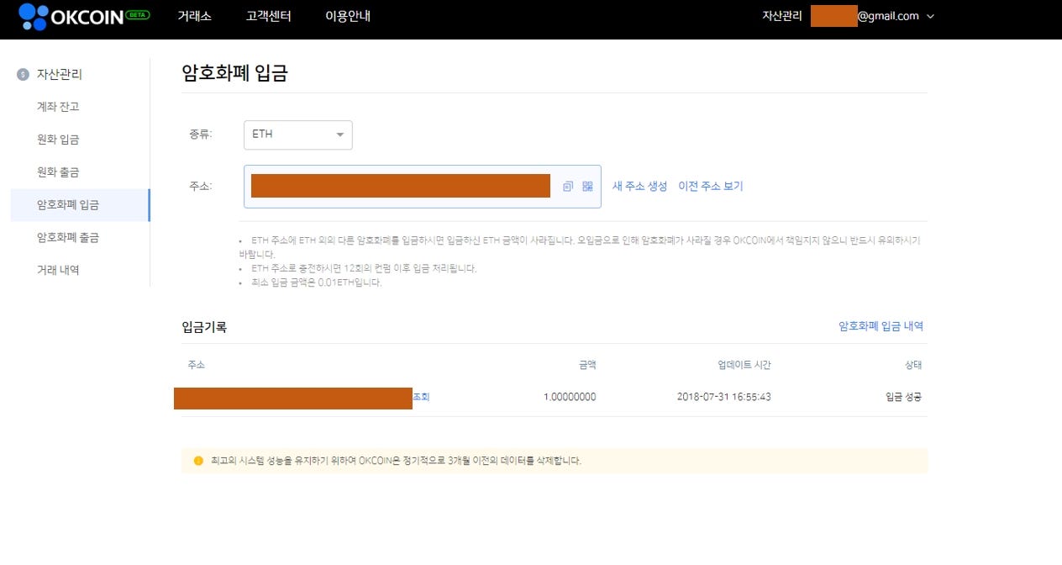The width and height of the screenshot is (1062, 565).
Task: Click the OKCOIN logo
Action: (71, 17)
